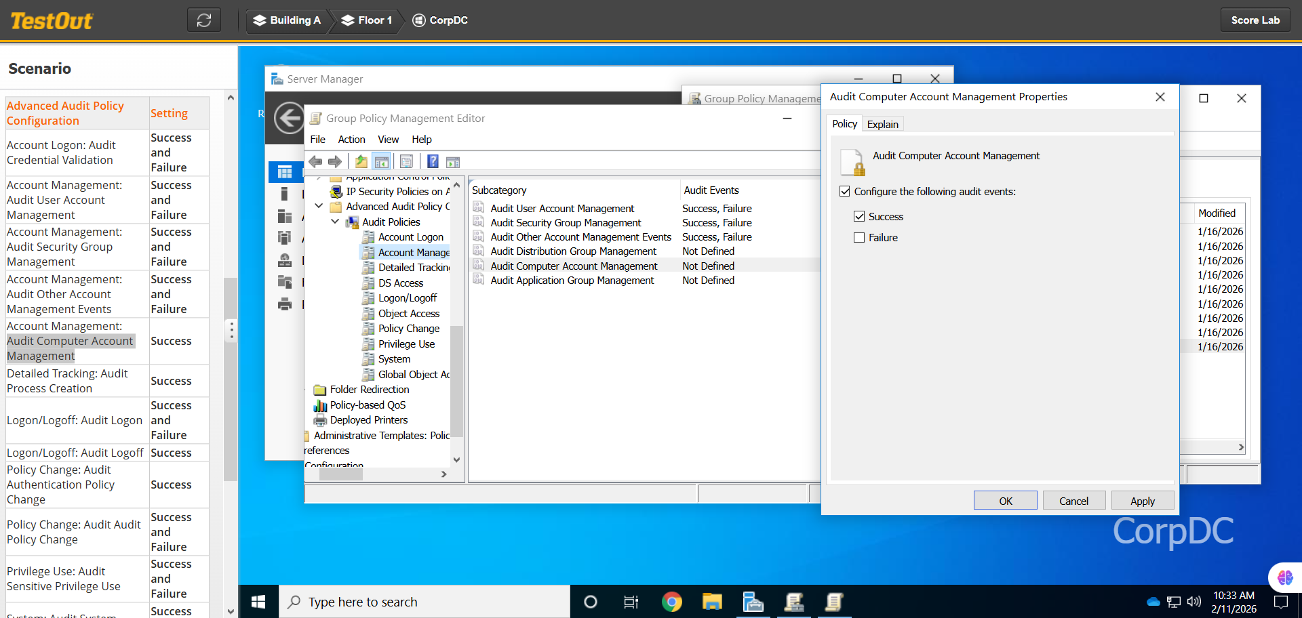This screenshot has width=1302, height=618.
Task: Click the Apply button
Action: coord(1142,501)
